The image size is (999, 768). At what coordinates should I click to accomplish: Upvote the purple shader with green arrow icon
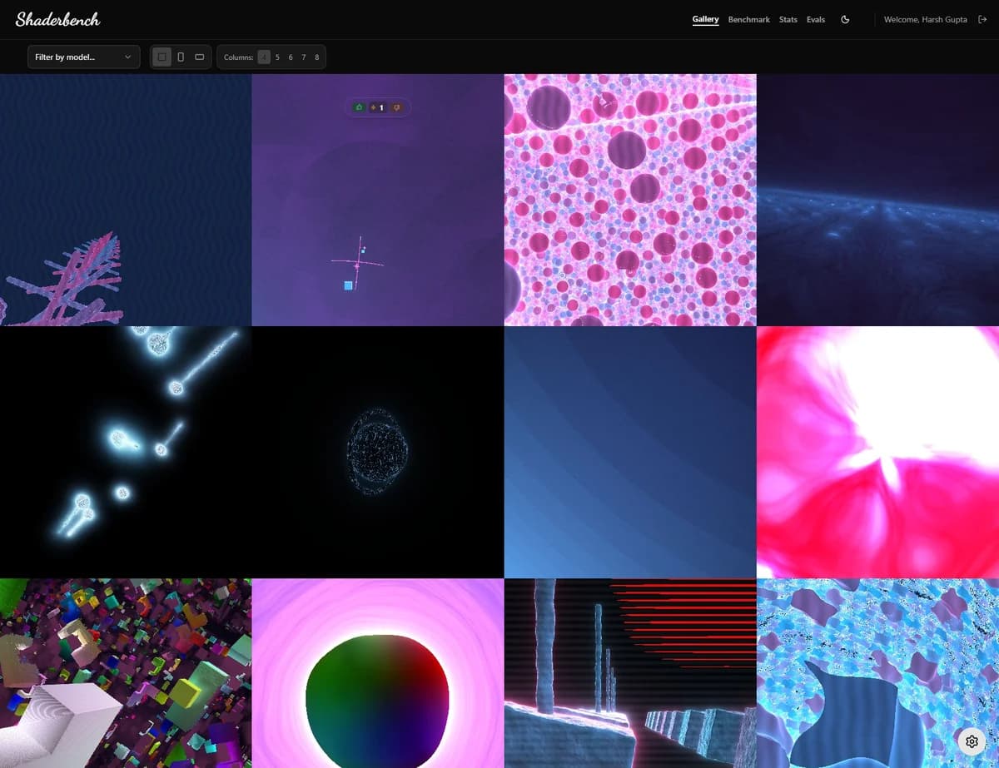(359, 107)
